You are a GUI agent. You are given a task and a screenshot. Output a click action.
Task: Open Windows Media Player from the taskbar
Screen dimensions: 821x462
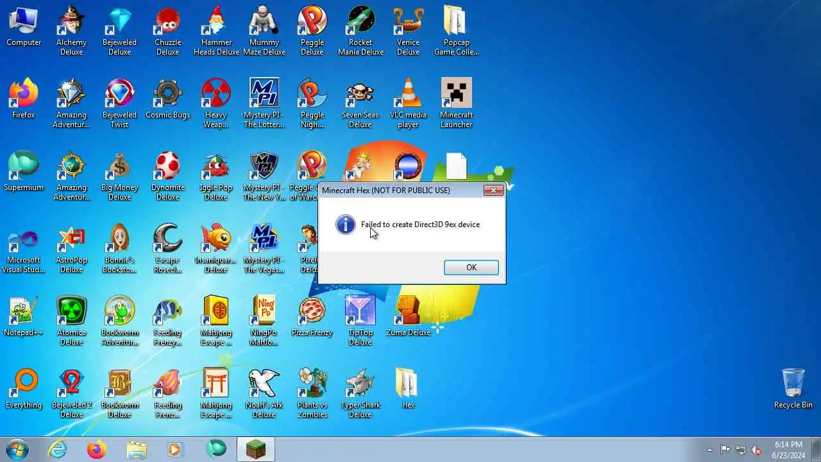[176, 450]
